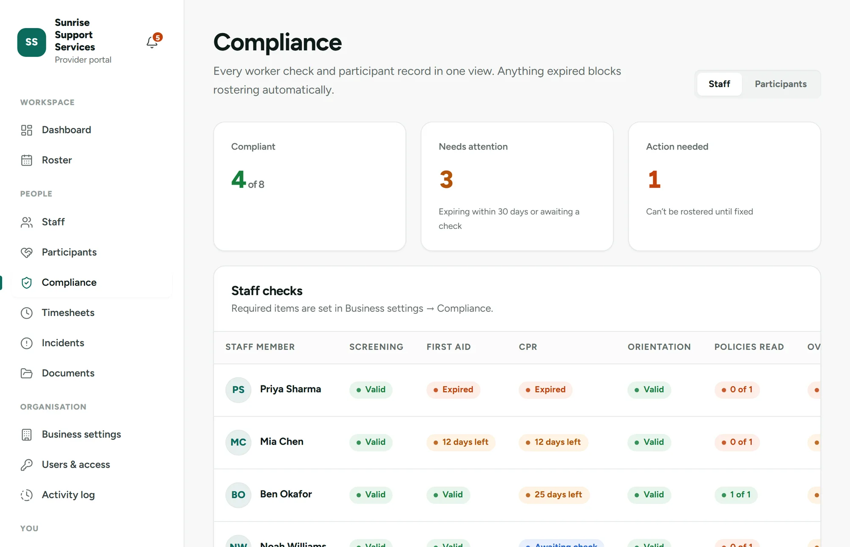Click the First Aid column header
The image size is (850, 547).
pos(449,347)
